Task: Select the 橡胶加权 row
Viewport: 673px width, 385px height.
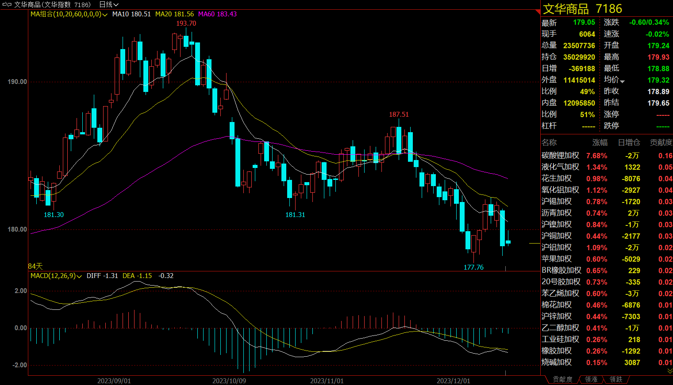Action: [x=607, y=351]
